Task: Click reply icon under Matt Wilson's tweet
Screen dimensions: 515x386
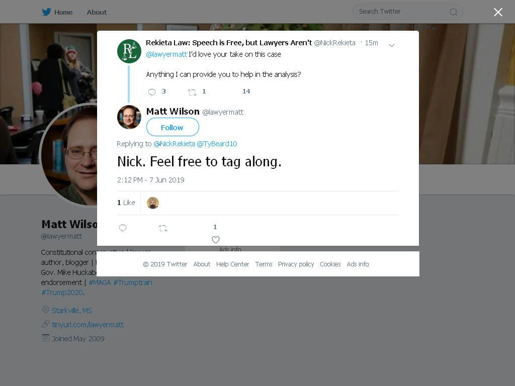Action: (123, 228)
